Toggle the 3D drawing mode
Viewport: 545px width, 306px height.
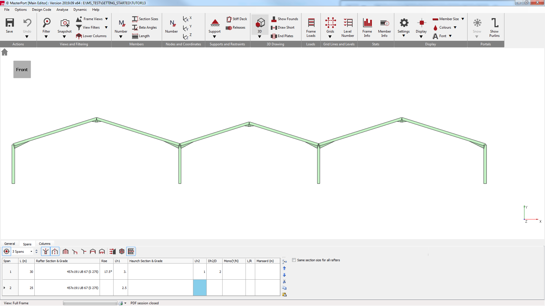[x=260, y=23]
